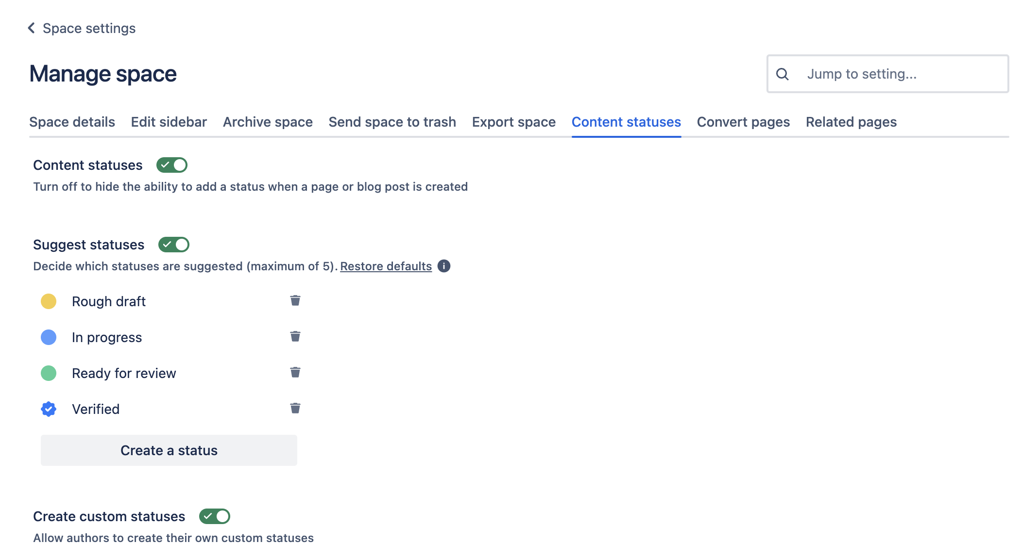Toggle the Content statuses switch
The width and height of the screenshot is (1021, 559).
[172, 165]
